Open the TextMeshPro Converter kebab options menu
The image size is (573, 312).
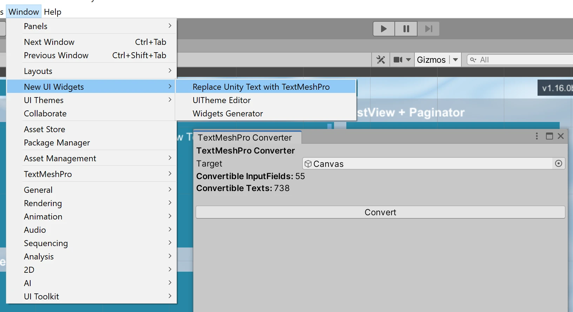point(537,136)
